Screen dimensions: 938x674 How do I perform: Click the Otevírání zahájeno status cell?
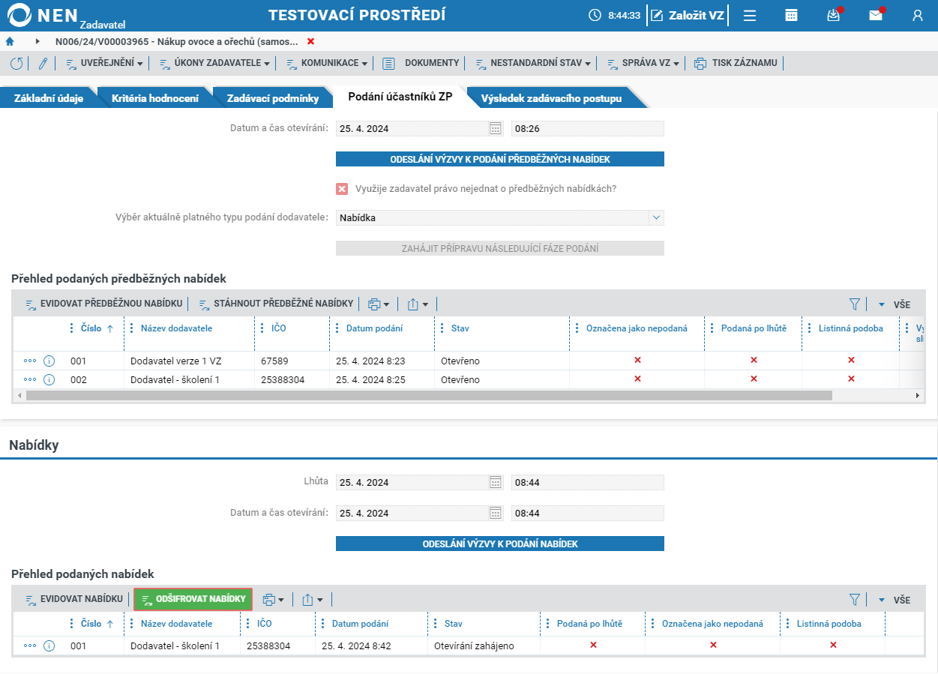pyautogui.click(x=474, y=646)
